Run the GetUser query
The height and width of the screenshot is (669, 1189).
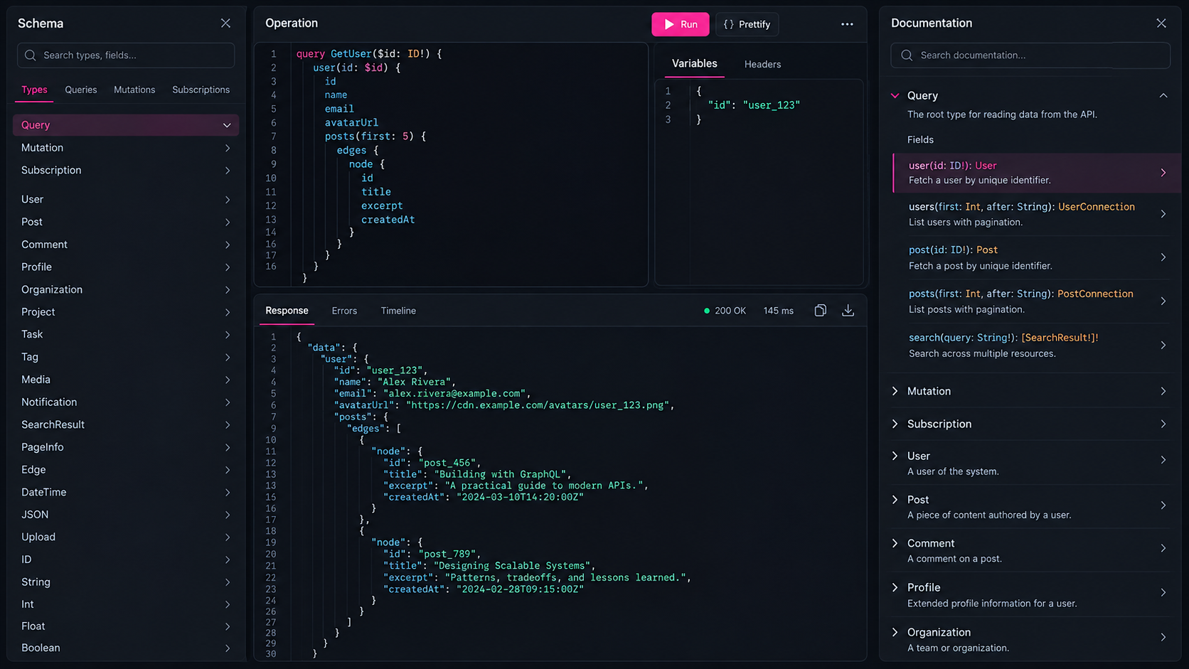tap(681, 24)
